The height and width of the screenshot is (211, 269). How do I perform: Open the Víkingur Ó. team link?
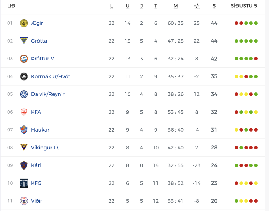pos(45,148)
